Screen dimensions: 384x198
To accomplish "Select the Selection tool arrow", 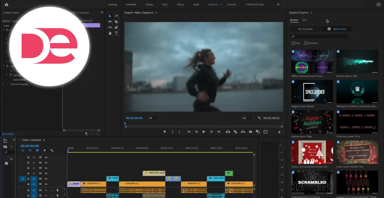I will (x=110, y=16).
